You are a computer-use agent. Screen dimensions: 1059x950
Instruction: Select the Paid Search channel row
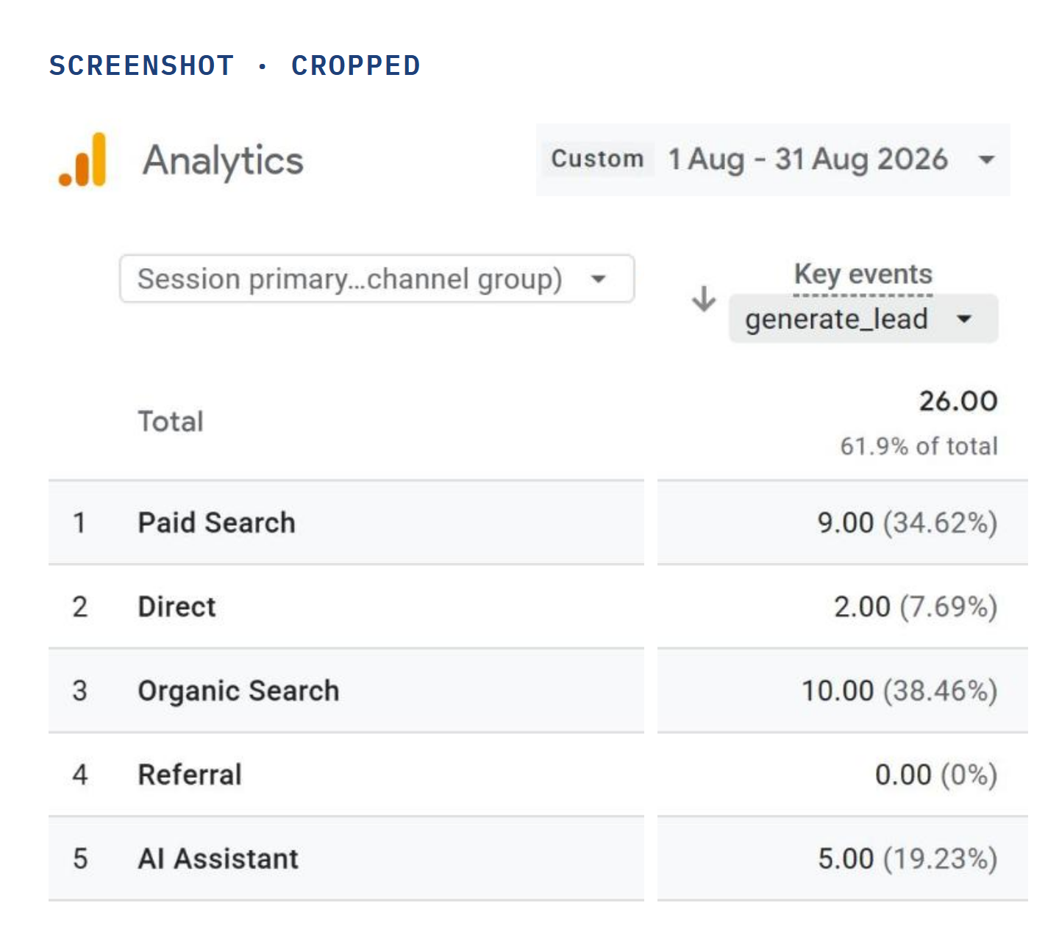[538, 522]
